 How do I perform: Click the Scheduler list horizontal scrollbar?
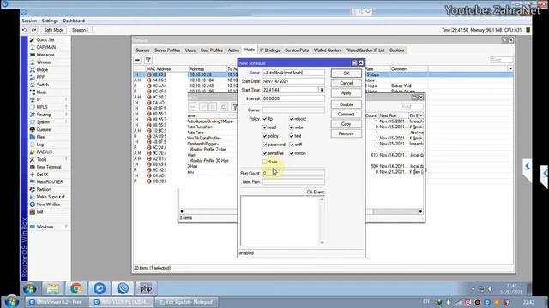(301, 211)
